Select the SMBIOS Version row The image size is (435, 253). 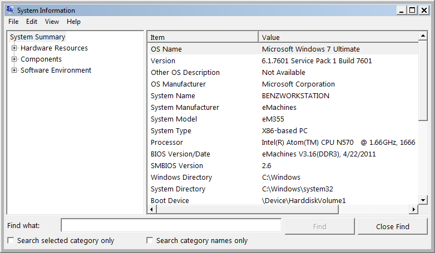[x=283, y=165]
